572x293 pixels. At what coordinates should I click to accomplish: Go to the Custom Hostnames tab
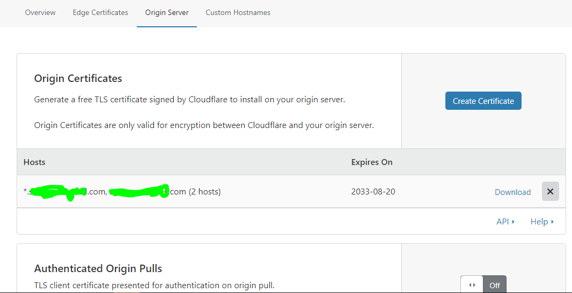point(238,12)
